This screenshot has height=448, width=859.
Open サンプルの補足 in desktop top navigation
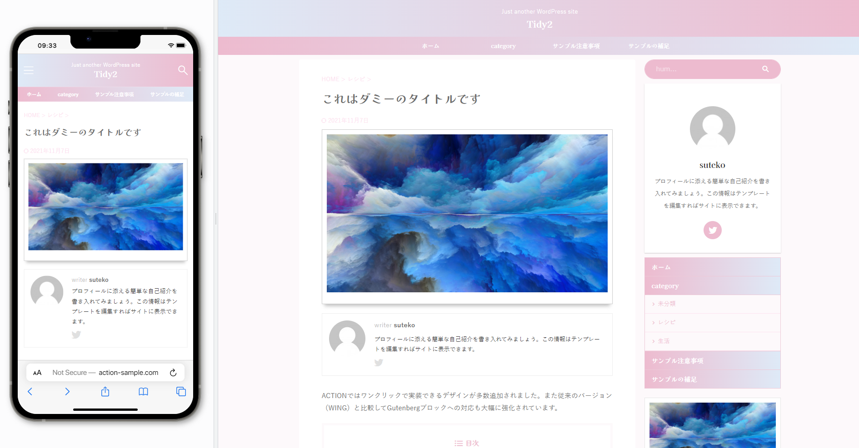(x=649, y=46)
